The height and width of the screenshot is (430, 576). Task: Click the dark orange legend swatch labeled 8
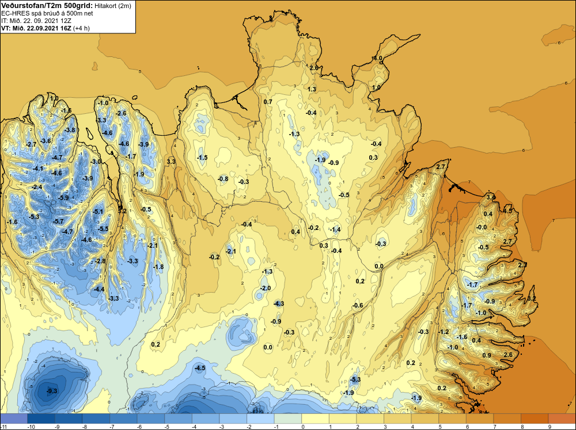point(535,419)
